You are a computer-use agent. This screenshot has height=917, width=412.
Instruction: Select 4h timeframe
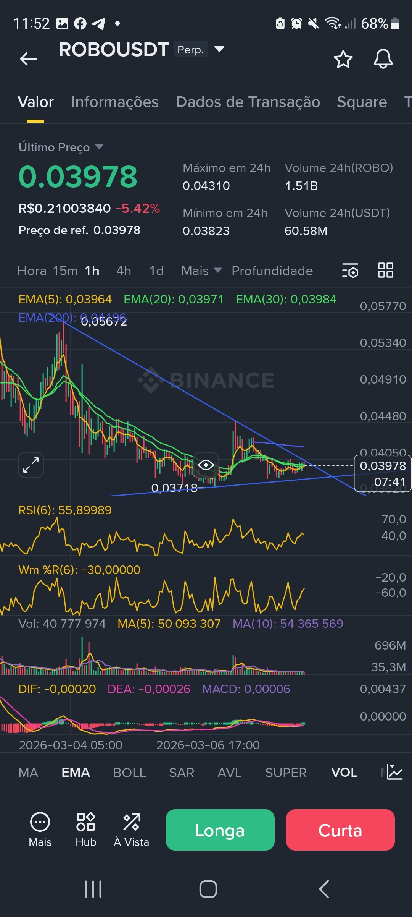pyautogui.click(x=124, y=271)
